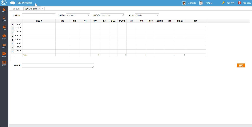This screenshot has width=252, height=127.
Task: Add a line using plus icon in row 2
Action: point(16,28)
